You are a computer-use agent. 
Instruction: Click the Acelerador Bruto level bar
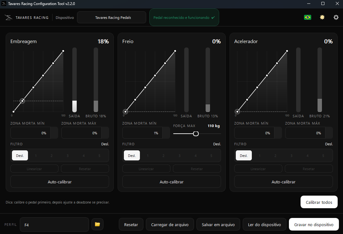320,80
